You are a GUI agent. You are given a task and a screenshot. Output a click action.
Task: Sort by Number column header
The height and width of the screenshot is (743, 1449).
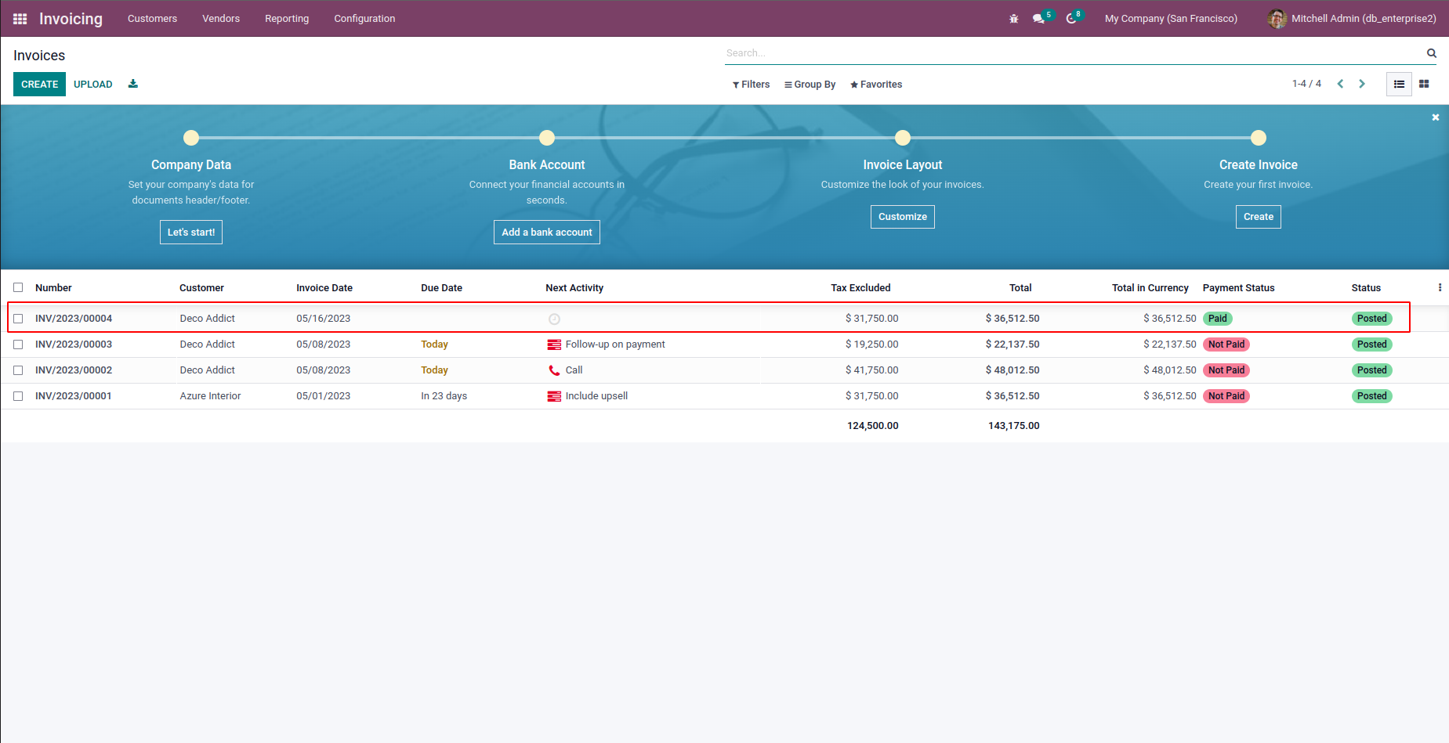tap(53, 287)
